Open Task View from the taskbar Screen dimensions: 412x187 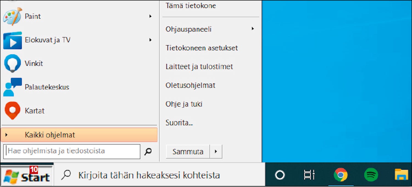pos(309,175)
